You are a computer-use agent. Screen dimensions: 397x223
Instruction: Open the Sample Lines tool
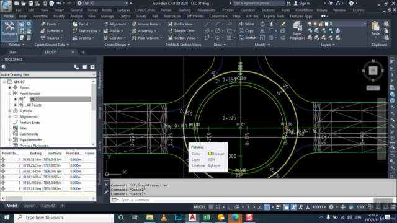[x=181, y=31]
